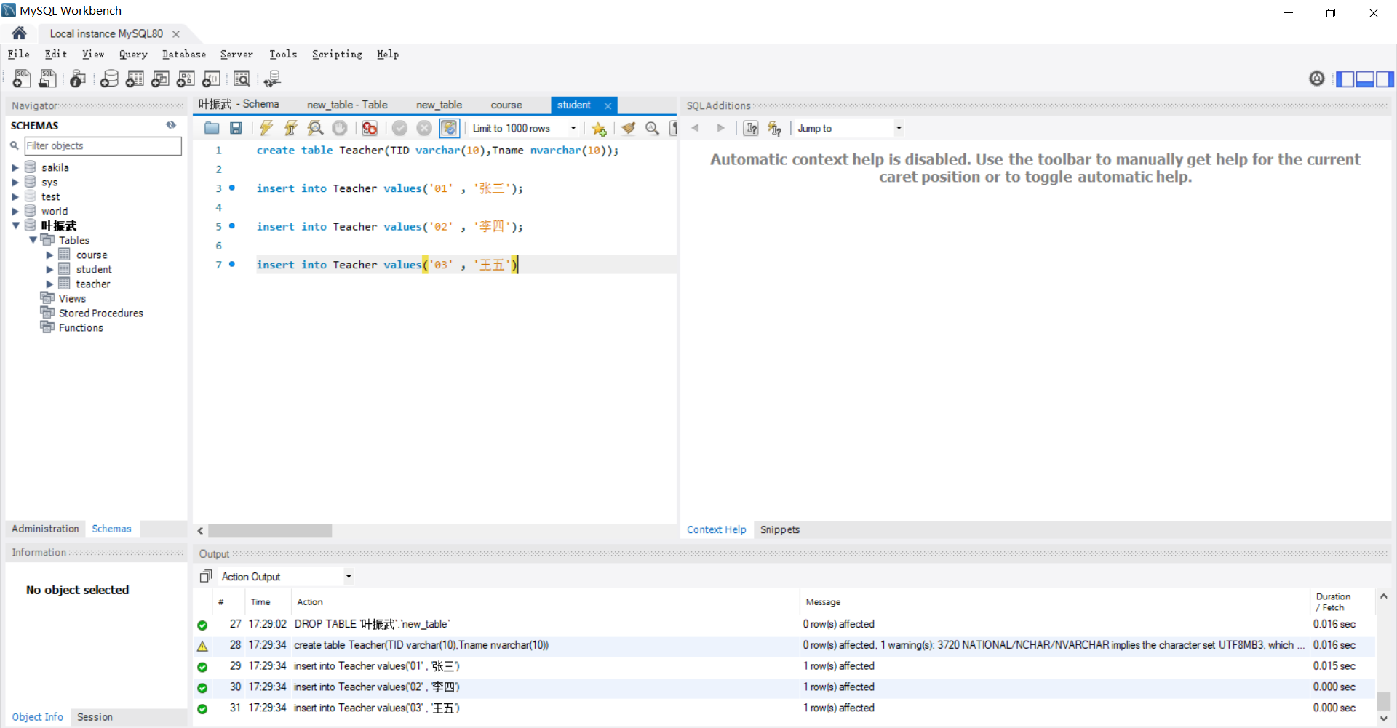Viewport: 1397px width, 728px height.
Task: Toggle stop script on error
Action: click(369, 128)
